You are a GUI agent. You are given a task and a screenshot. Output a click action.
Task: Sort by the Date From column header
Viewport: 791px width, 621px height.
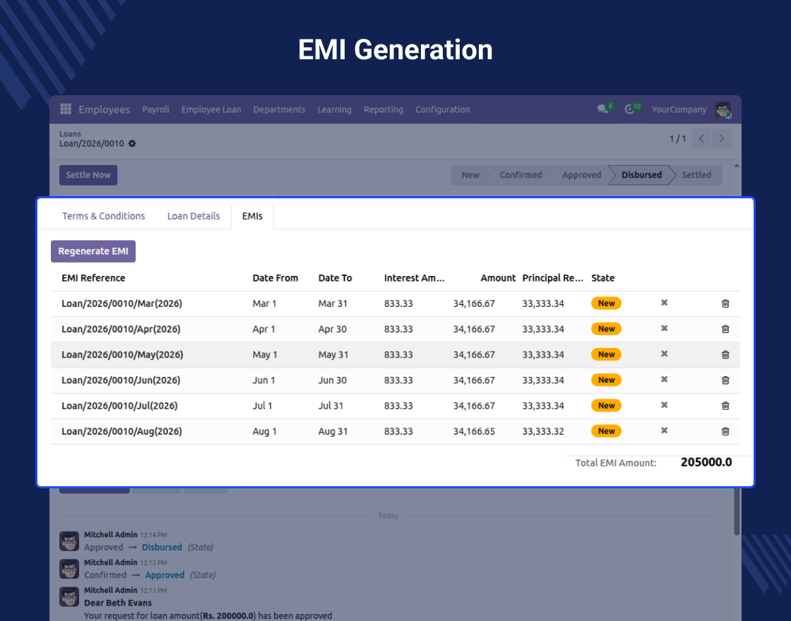(275, 278)
